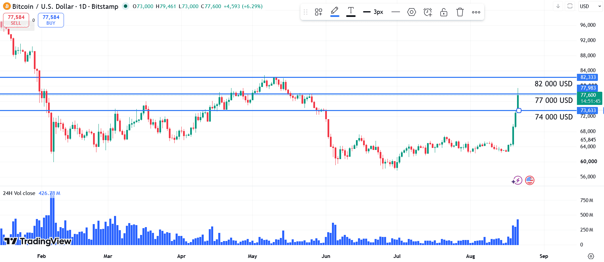Click the orange Bitcoin symbol logo
Image resolution: width=604 pixels, height=262 pixels.
coord(7,6)
